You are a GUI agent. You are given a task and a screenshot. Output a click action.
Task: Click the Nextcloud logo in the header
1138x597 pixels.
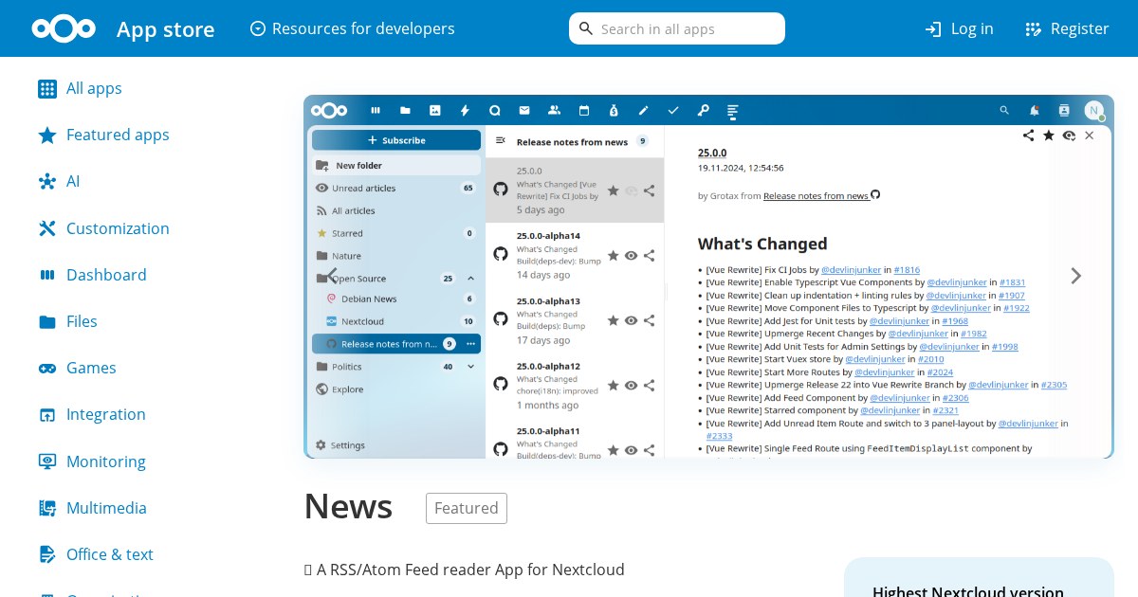point(64,28)
